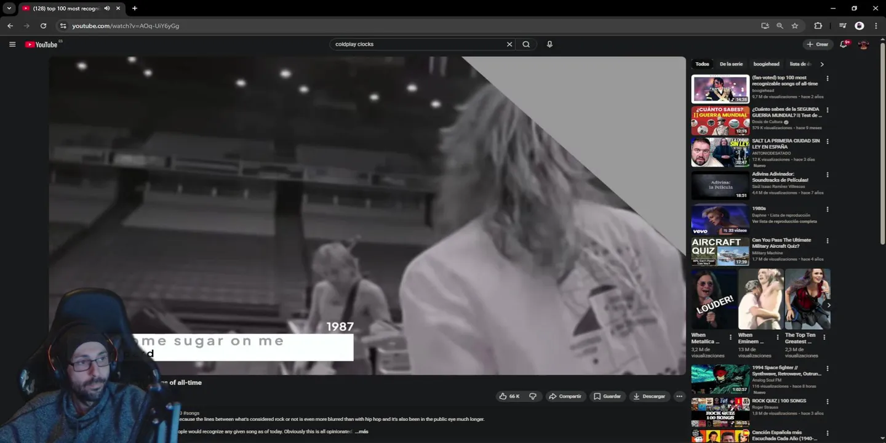Image resolution: width=886 pixels, height=443 pixels.
Task: Expand the description with ...más
Action: pos(362,431)
